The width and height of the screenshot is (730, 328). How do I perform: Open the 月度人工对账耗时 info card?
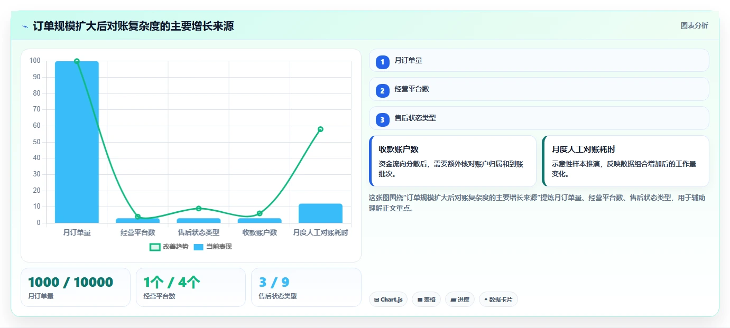625,161
